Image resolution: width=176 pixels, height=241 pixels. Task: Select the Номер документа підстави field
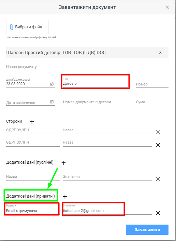96,102
